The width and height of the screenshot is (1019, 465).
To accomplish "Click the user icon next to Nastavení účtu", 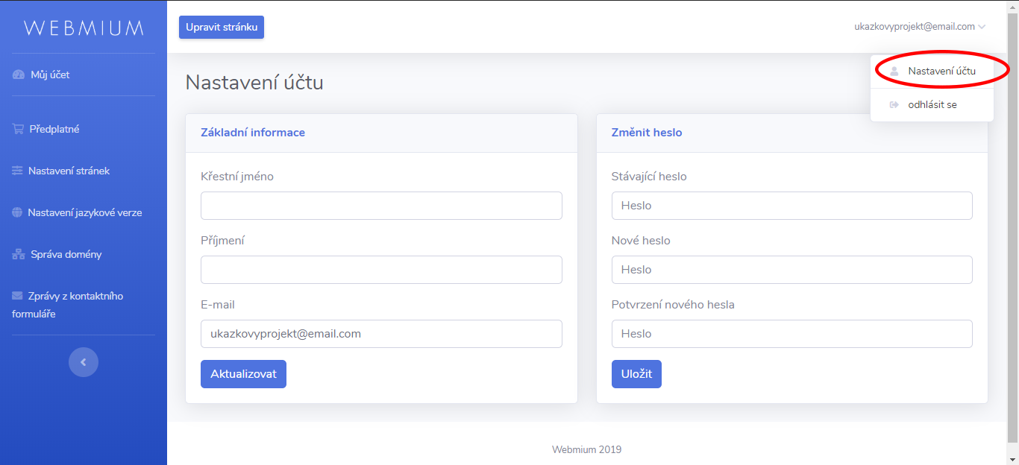I will click(x=894, y=71).
